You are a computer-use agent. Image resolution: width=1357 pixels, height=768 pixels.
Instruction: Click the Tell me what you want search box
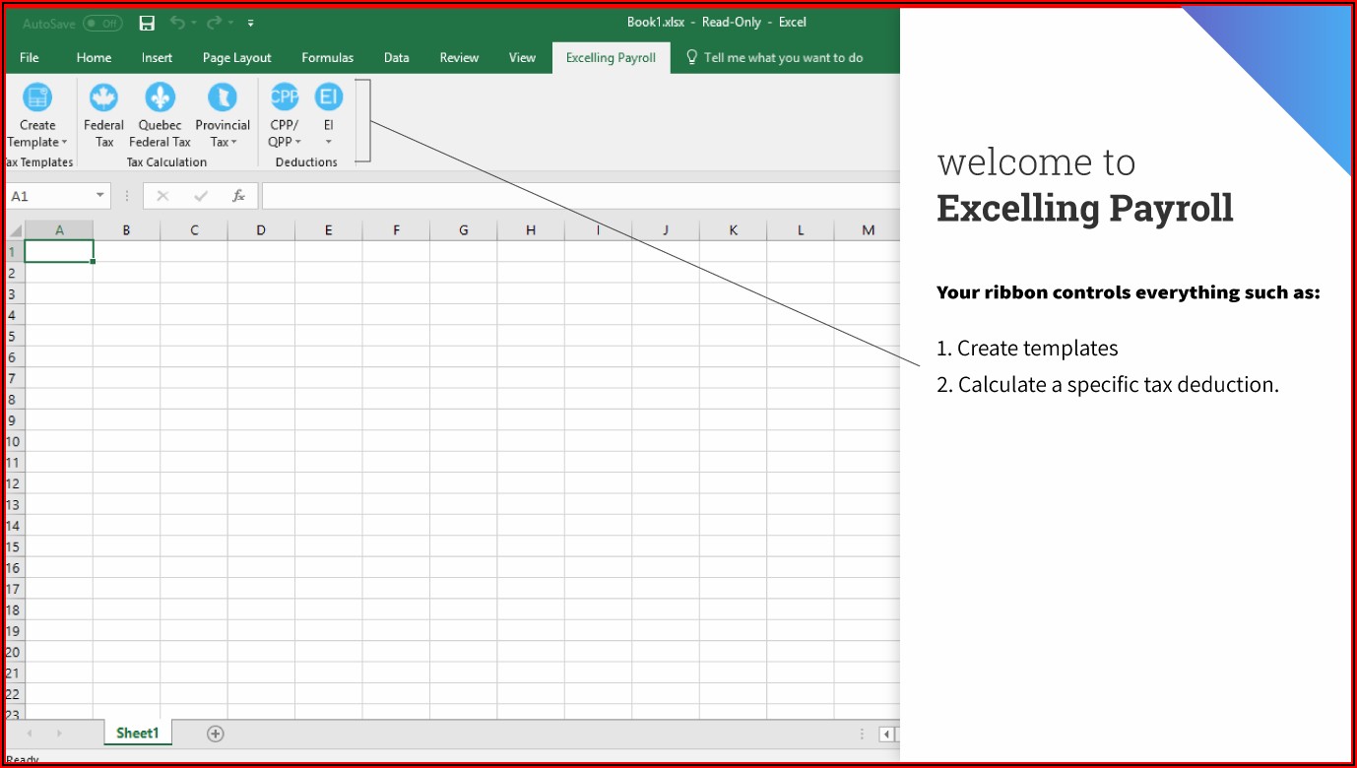point(783,58)
